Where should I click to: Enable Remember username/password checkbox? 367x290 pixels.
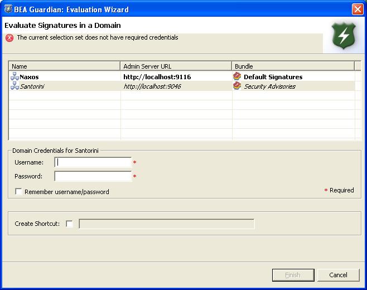pyautogui.click(x=18, y=191)
